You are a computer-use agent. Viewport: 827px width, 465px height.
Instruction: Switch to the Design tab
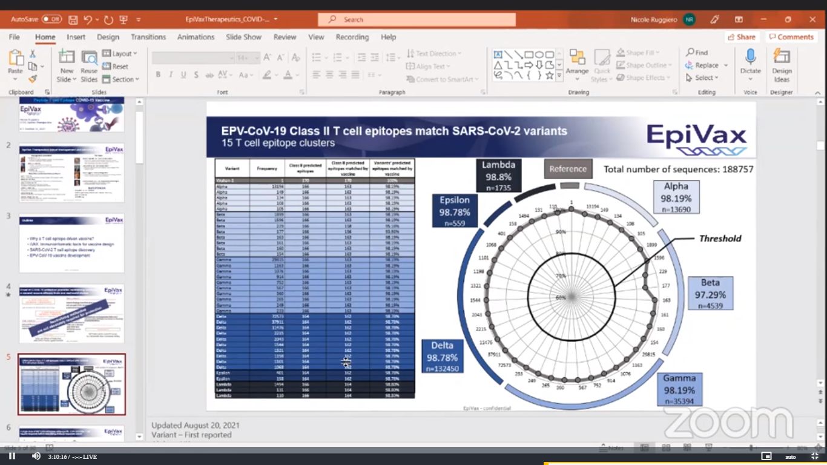(108, 37)
